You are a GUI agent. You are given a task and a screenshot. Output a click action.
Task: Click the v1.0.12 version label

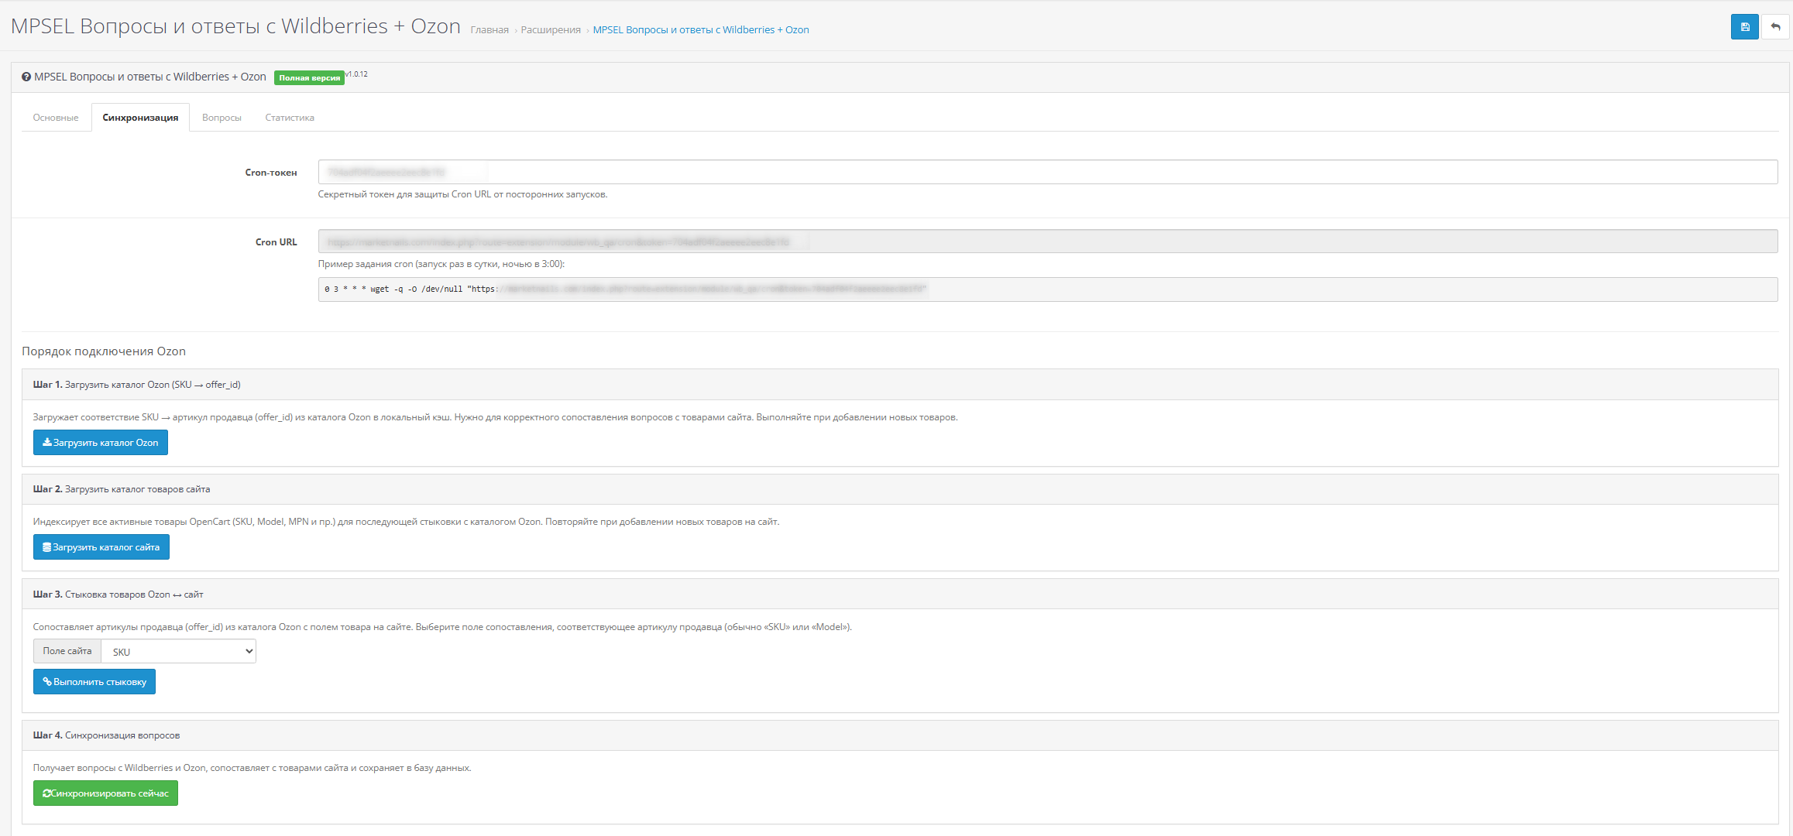[356, 74]
